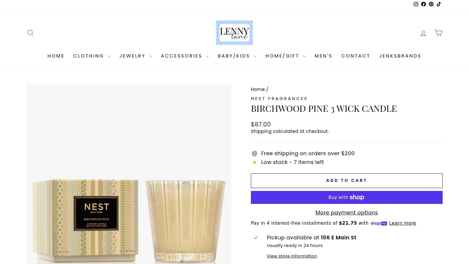469x264 pixels.
Task: Buy with Shop button
Action: [x=347, y=197]
